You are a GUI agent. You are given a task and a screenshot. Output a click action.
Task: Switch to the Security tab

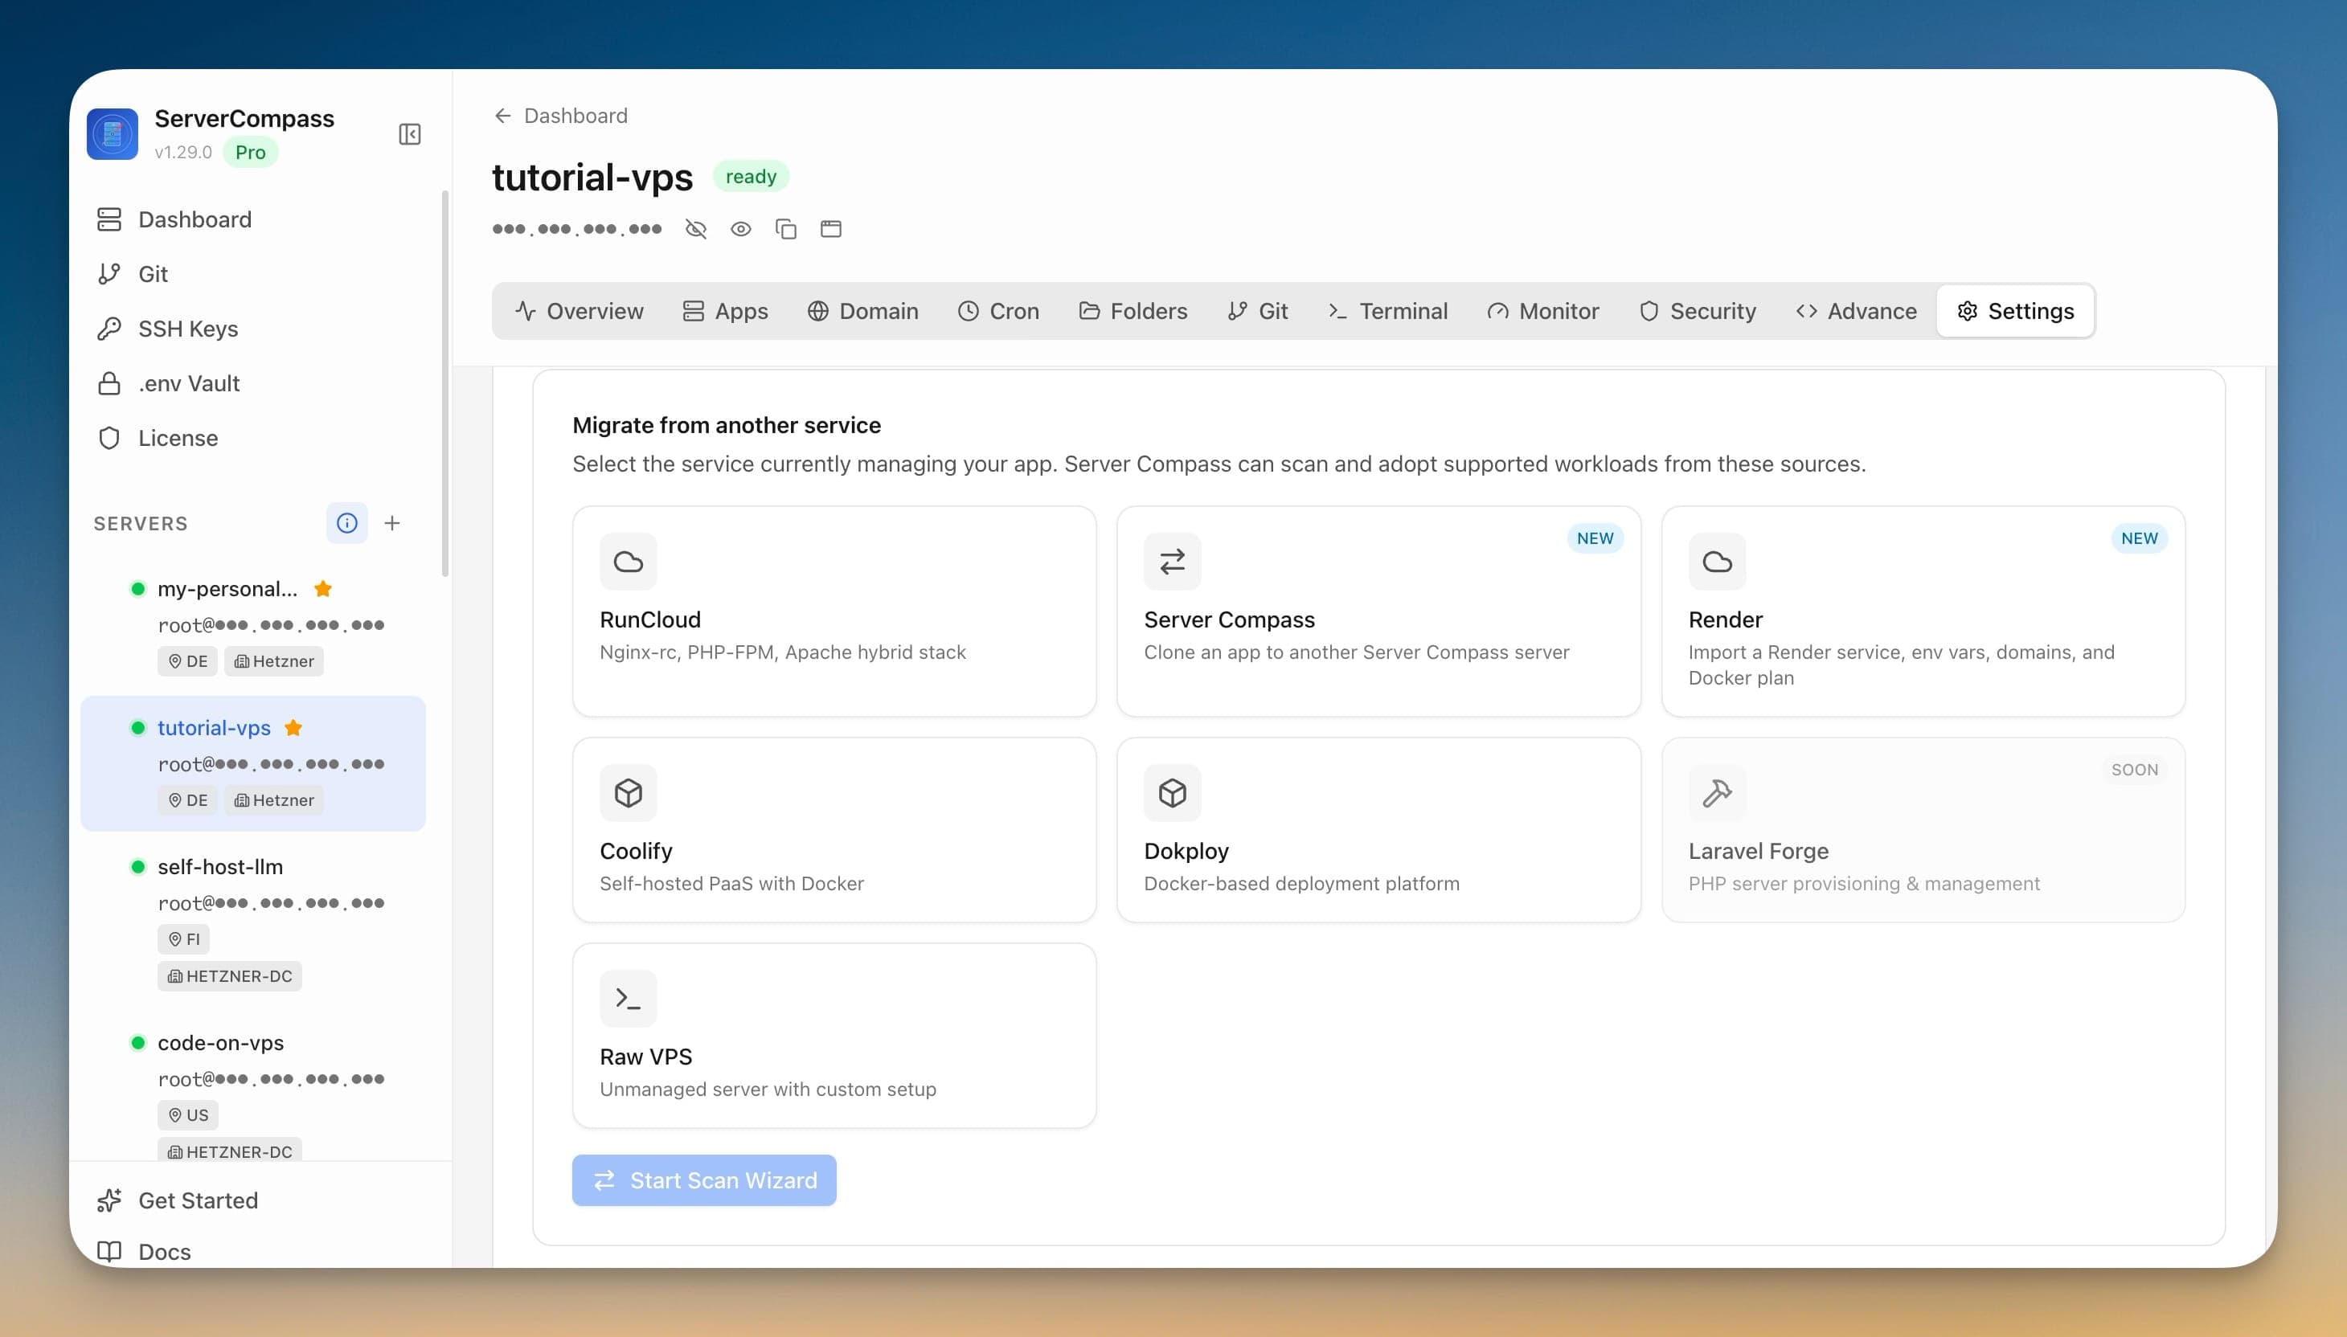(x=1697, y=311)
